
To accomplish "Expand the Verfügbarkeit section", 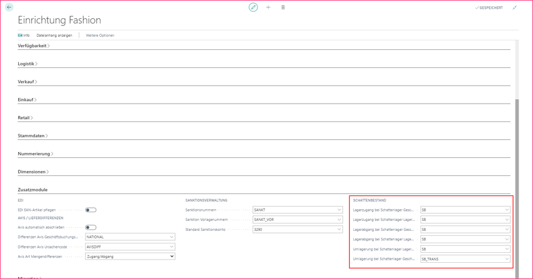I will point(34,46).
